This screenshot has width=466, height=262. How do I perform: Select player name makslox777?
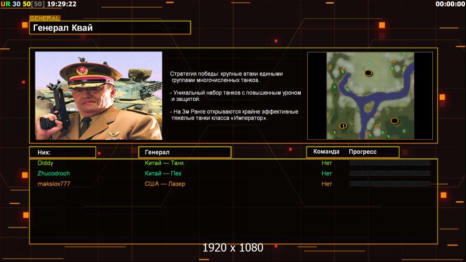tap(54, 184)
